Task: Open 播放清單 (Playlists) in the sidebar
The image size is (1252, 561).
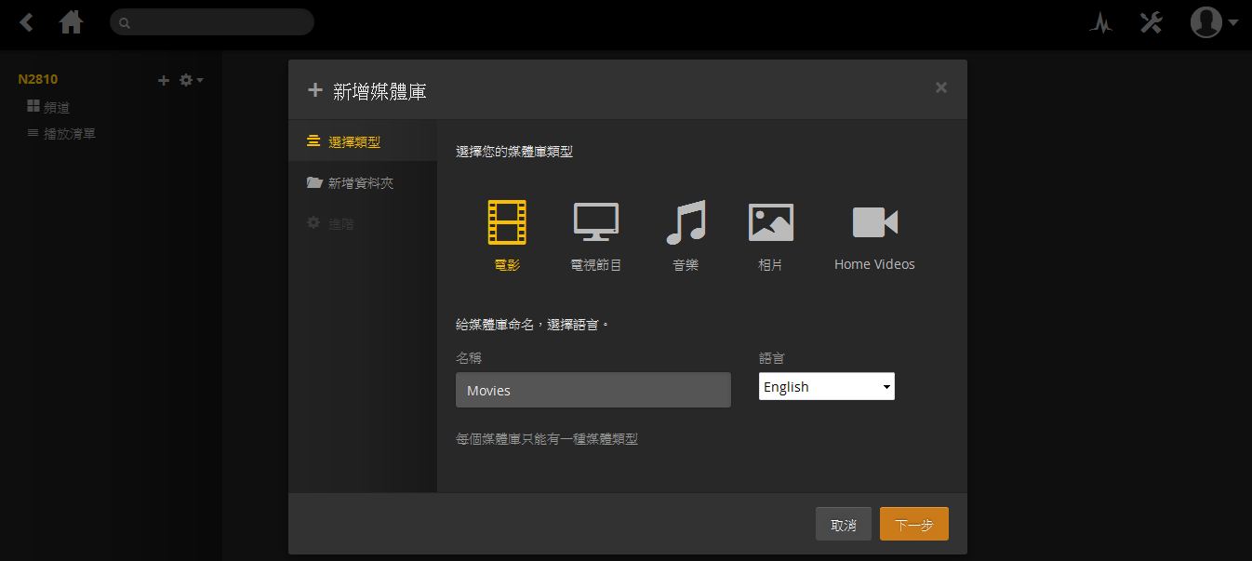Action: (61, 133)
